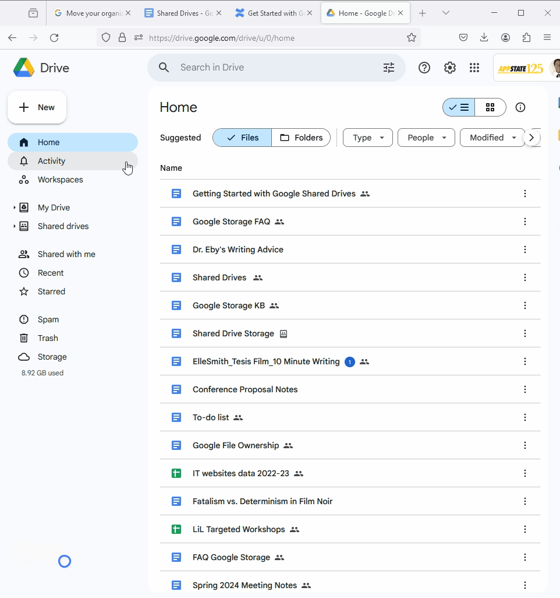Click the comment badge on ElleSmith_Tesis Film

[x=350, y=362]
